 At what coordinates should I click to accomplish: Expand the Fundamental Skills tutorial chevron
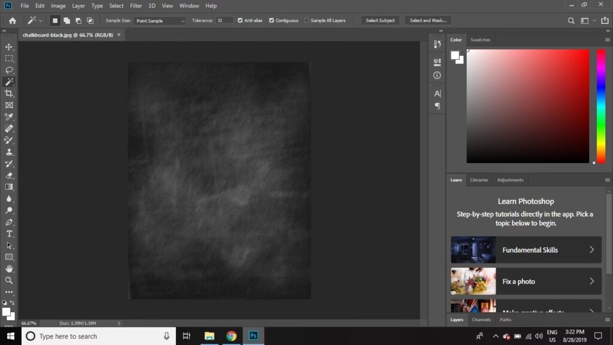point(591,250)
